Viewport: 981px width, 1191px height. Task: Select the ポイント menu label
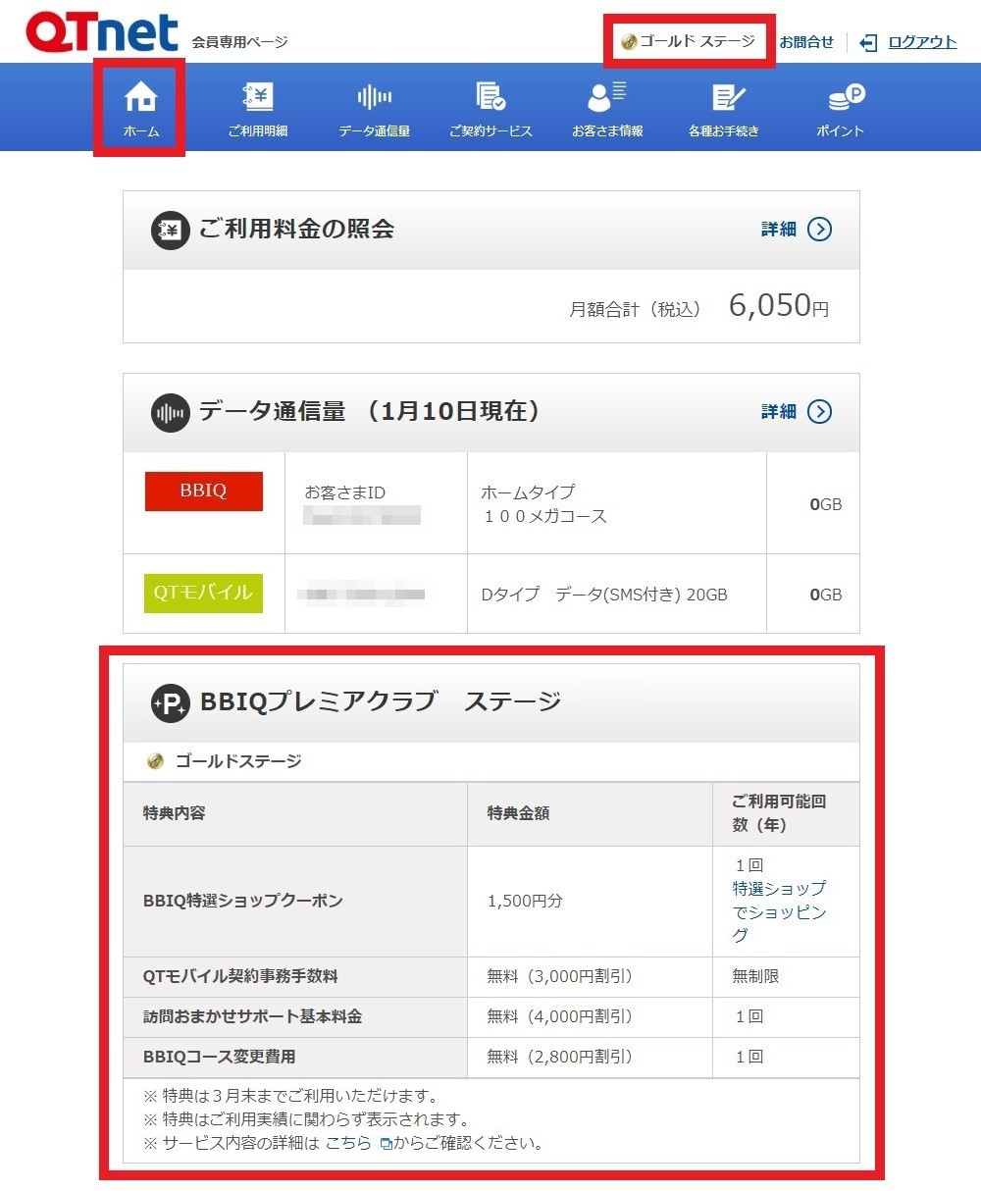pos(841,130)
